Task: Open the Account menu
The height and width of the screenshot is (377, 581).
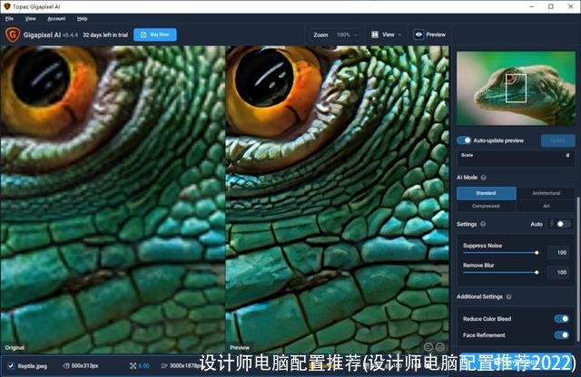Action: pos(56,18)
